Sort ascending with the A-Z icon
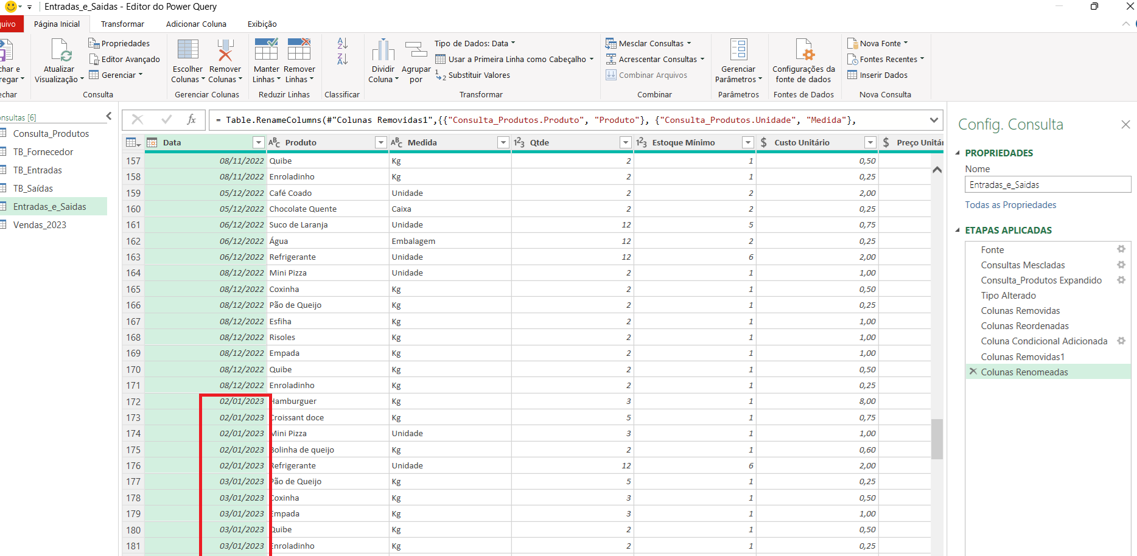The image size is (1137, 556). click(343, 43)
